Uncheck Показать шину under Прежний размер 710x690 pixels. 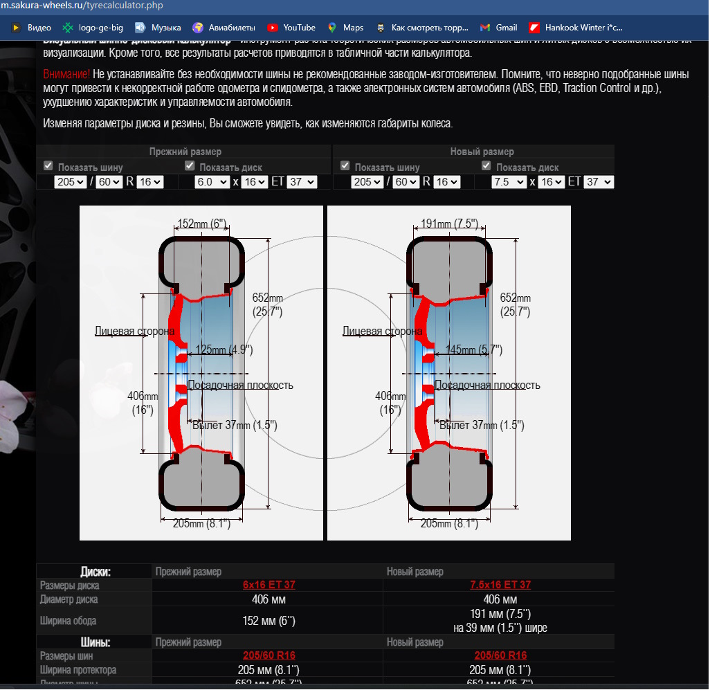click(x=48, y=166)
